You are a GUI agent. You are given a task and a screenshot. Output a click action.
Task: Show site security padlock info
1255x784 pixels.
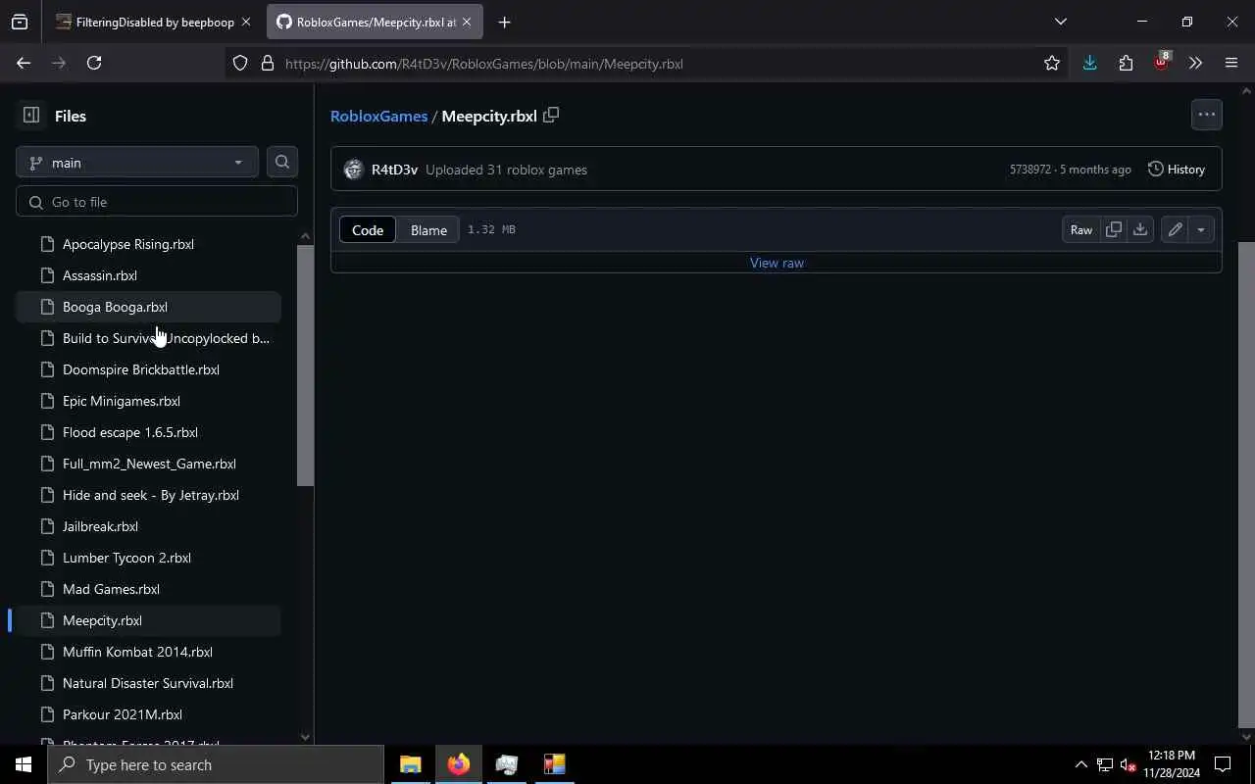pos(267,64)
